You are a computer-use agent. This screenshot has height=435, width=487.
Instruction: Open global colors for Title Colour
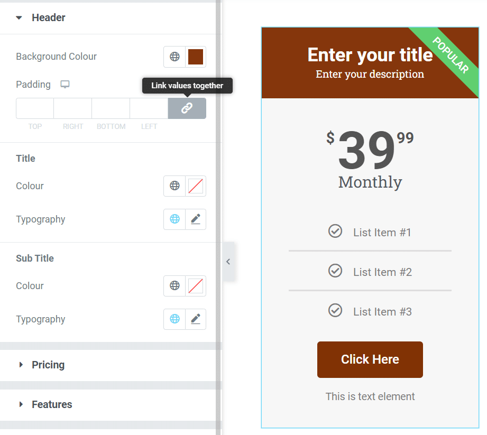click(x=174, y=186)
